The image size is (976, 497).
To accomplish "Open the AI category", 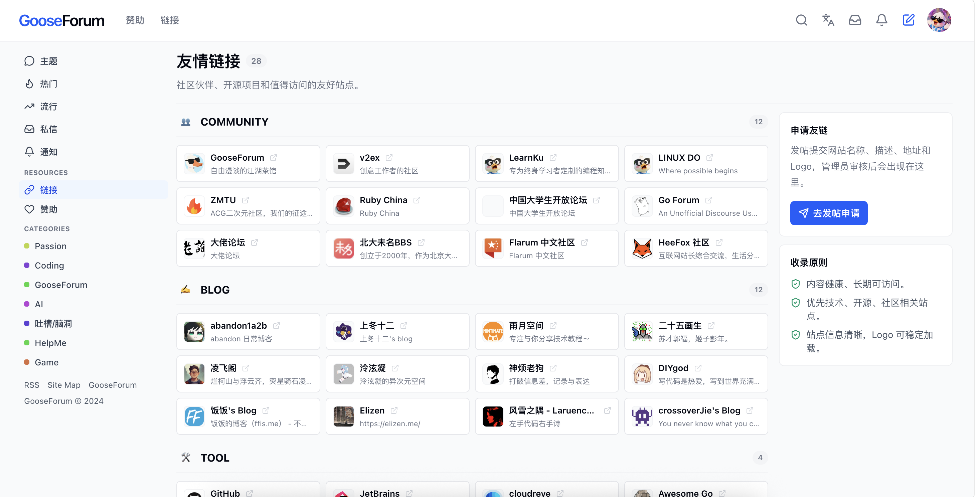I will (x=34, y=304).
